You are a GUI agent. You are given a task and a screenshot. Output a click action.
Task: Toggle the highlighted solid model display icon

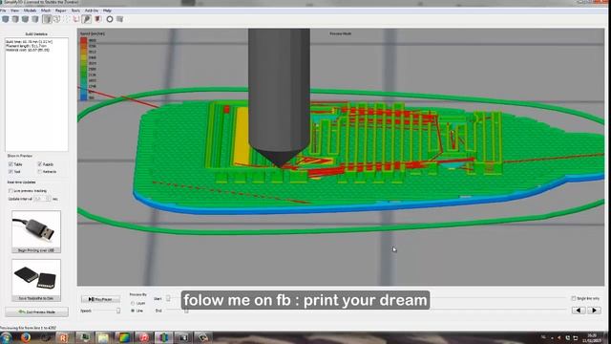[47, 19]
